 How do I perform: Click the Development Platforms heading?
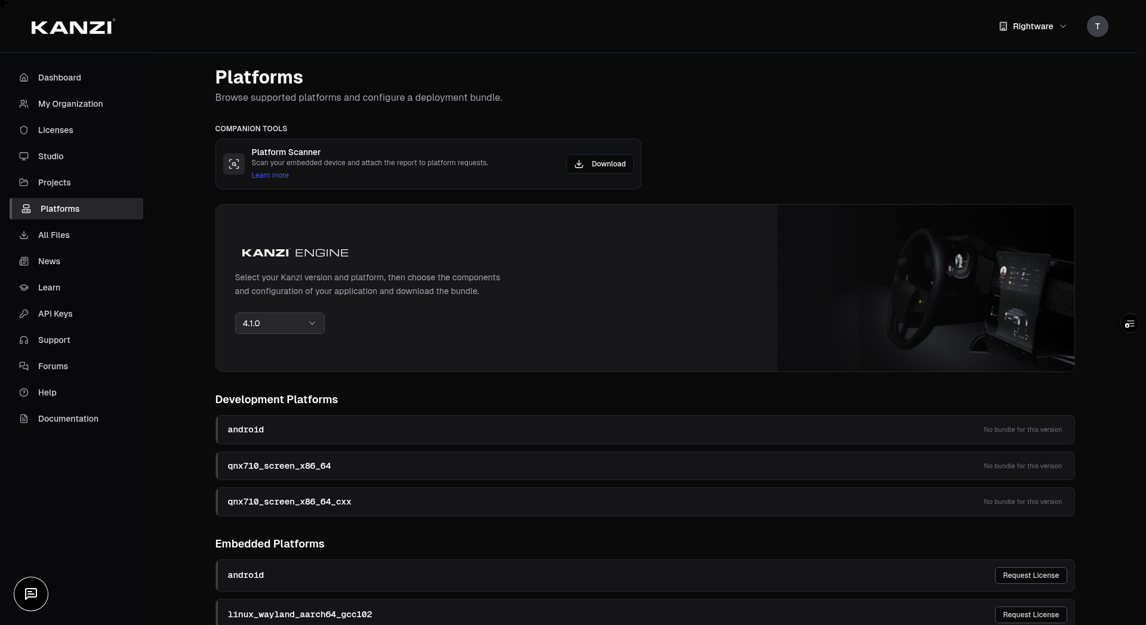[x=276, y=400]
